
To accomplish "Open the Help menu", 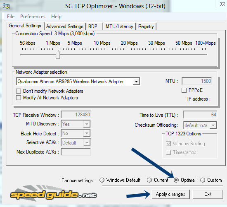I will click(x=56, y=17).
